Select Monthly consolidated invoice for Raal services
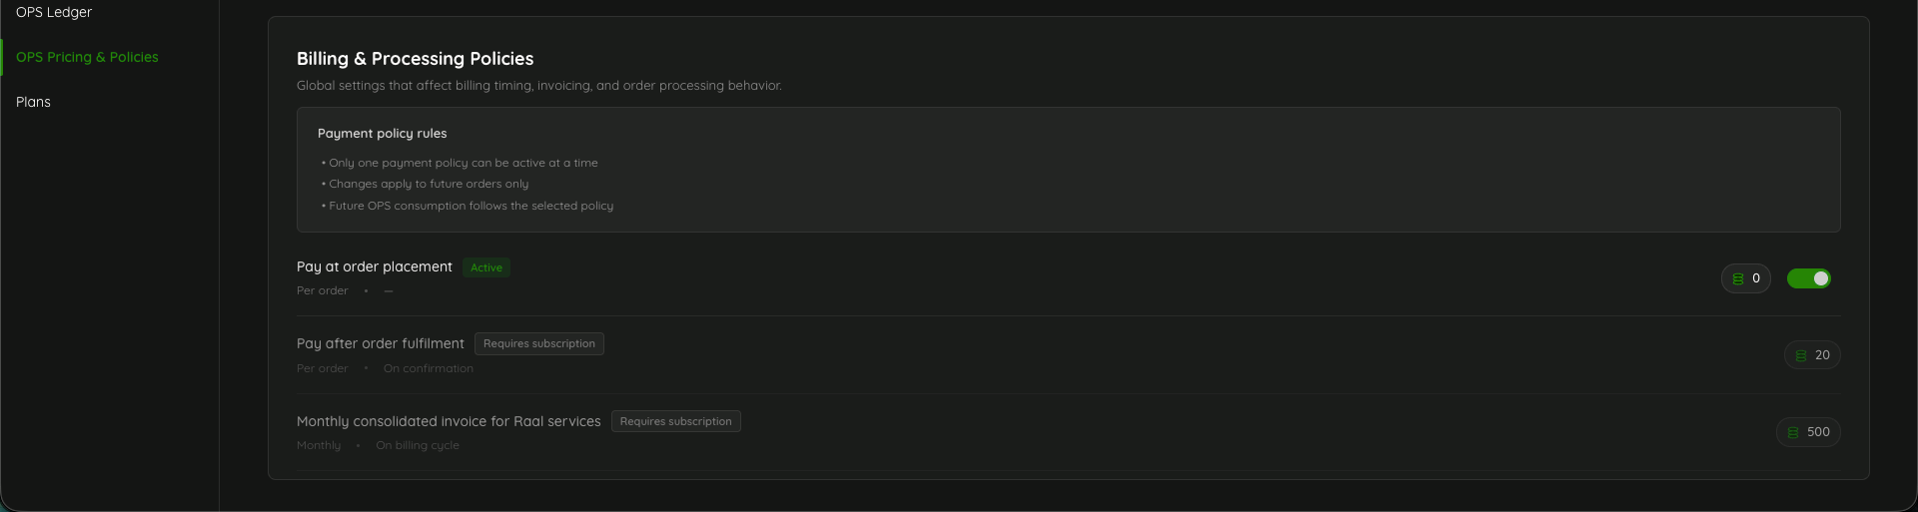 (449, 421)
